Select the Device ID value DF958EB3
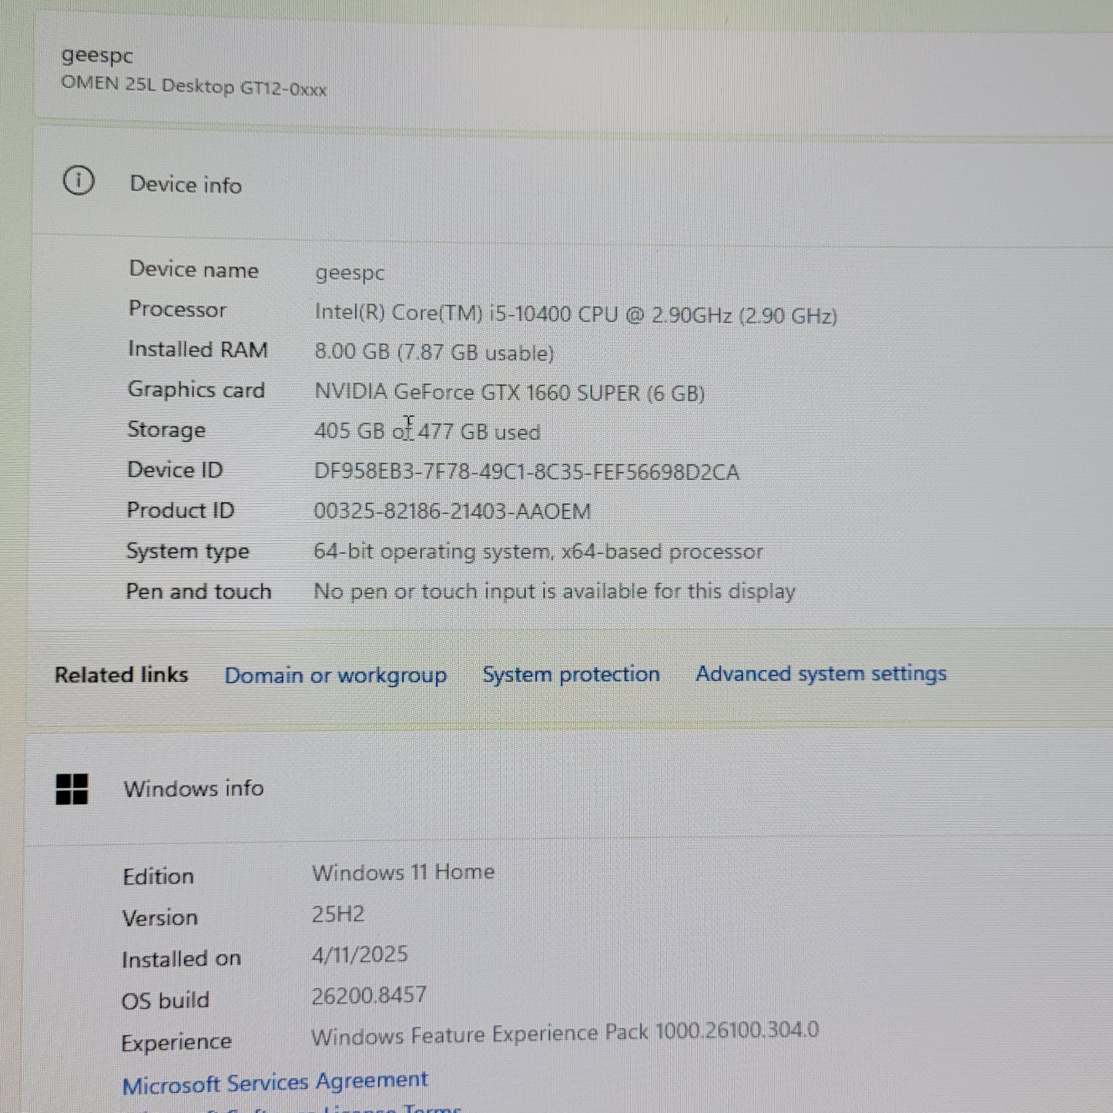 coord(526,471)
